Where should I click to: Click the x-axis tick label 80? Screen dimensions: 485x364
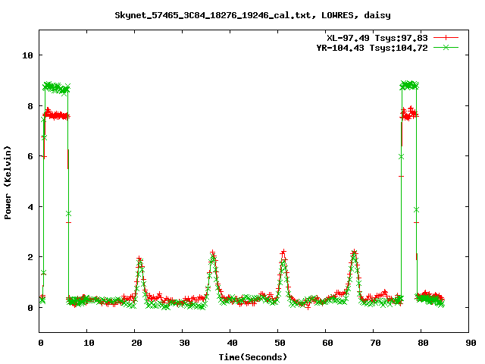pos(423,343)
